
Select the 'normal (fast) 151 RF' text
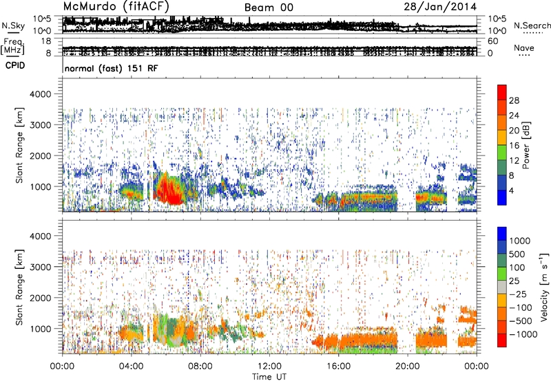point(111,68)
